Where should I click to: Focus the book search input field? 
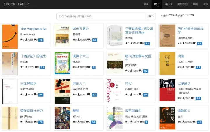pos(101,16)
